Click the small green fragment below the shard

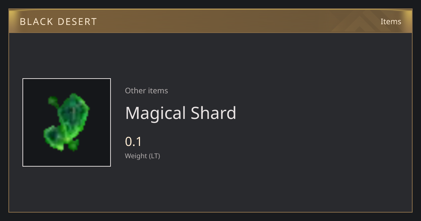point(73,145)
